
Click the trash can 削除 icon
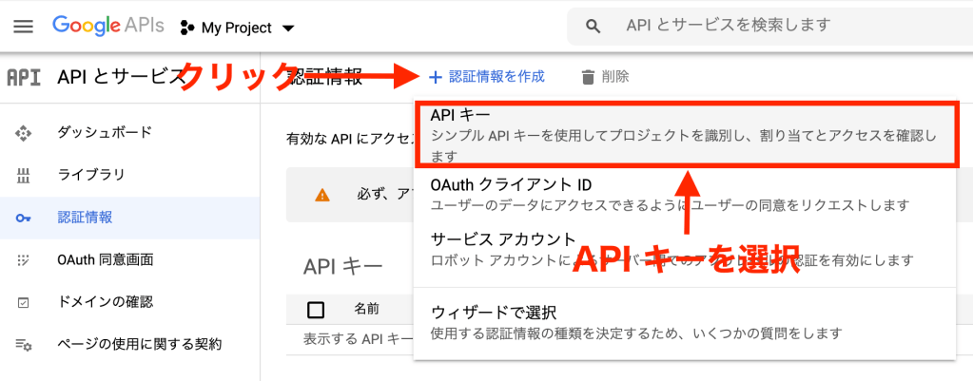(589, 77)
